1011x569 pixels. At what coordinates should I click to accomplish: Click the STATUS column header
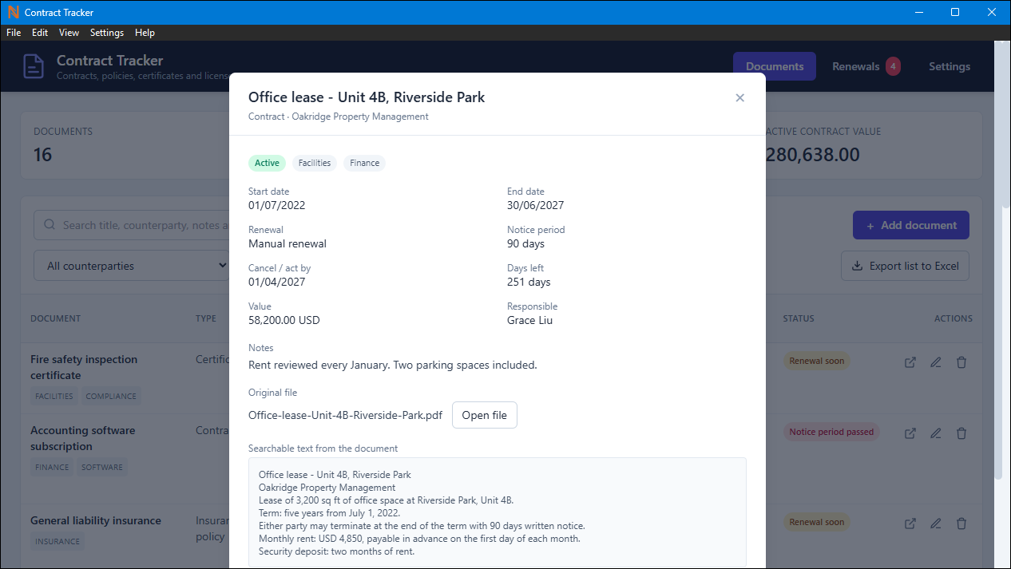pyautogui.click(x=799, y=318)
